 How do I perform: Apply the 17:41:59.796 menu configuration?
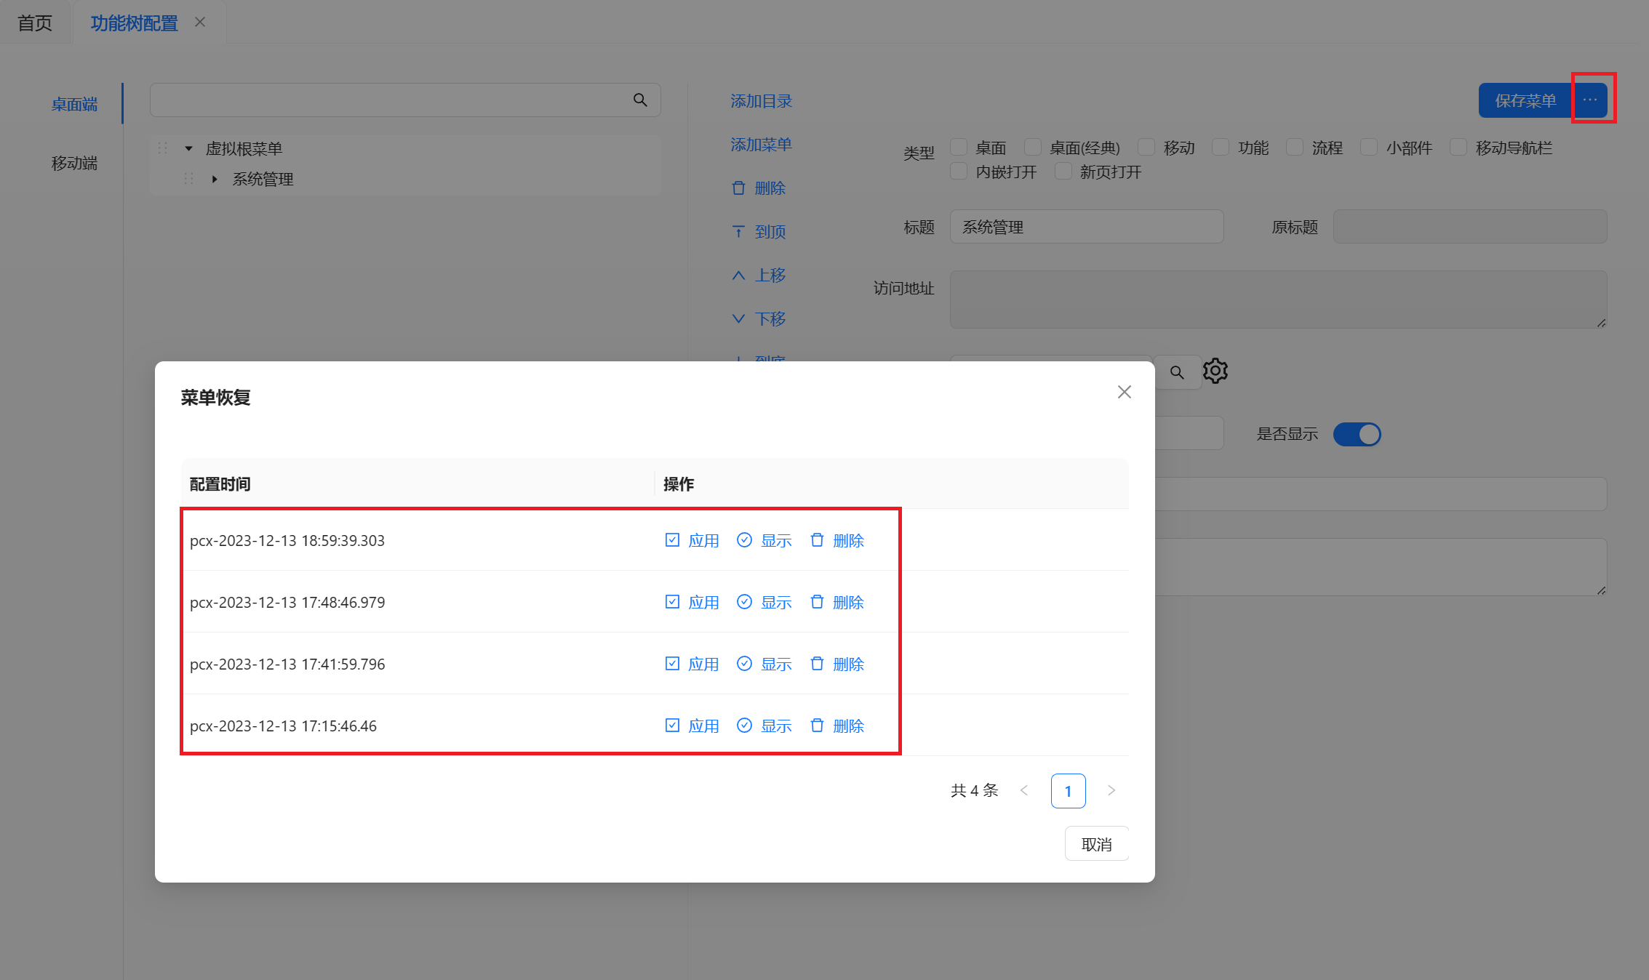point(692,664)
